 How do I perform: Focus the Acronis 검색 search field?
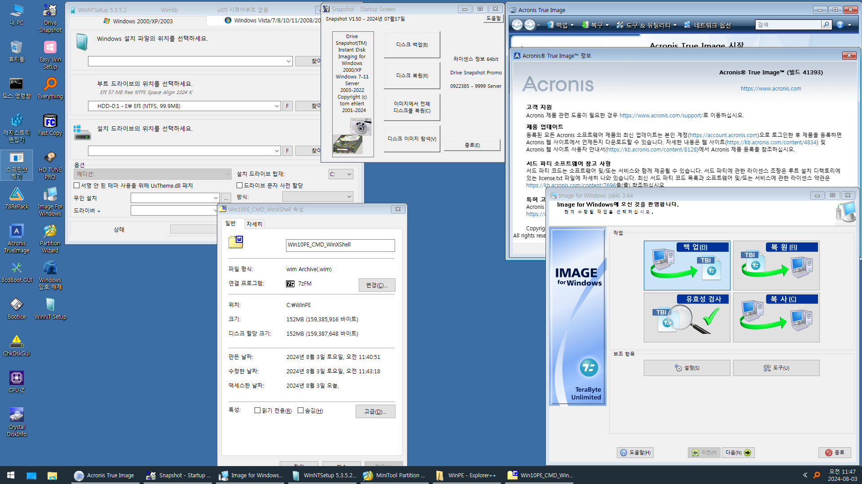(x=788, y=25)
